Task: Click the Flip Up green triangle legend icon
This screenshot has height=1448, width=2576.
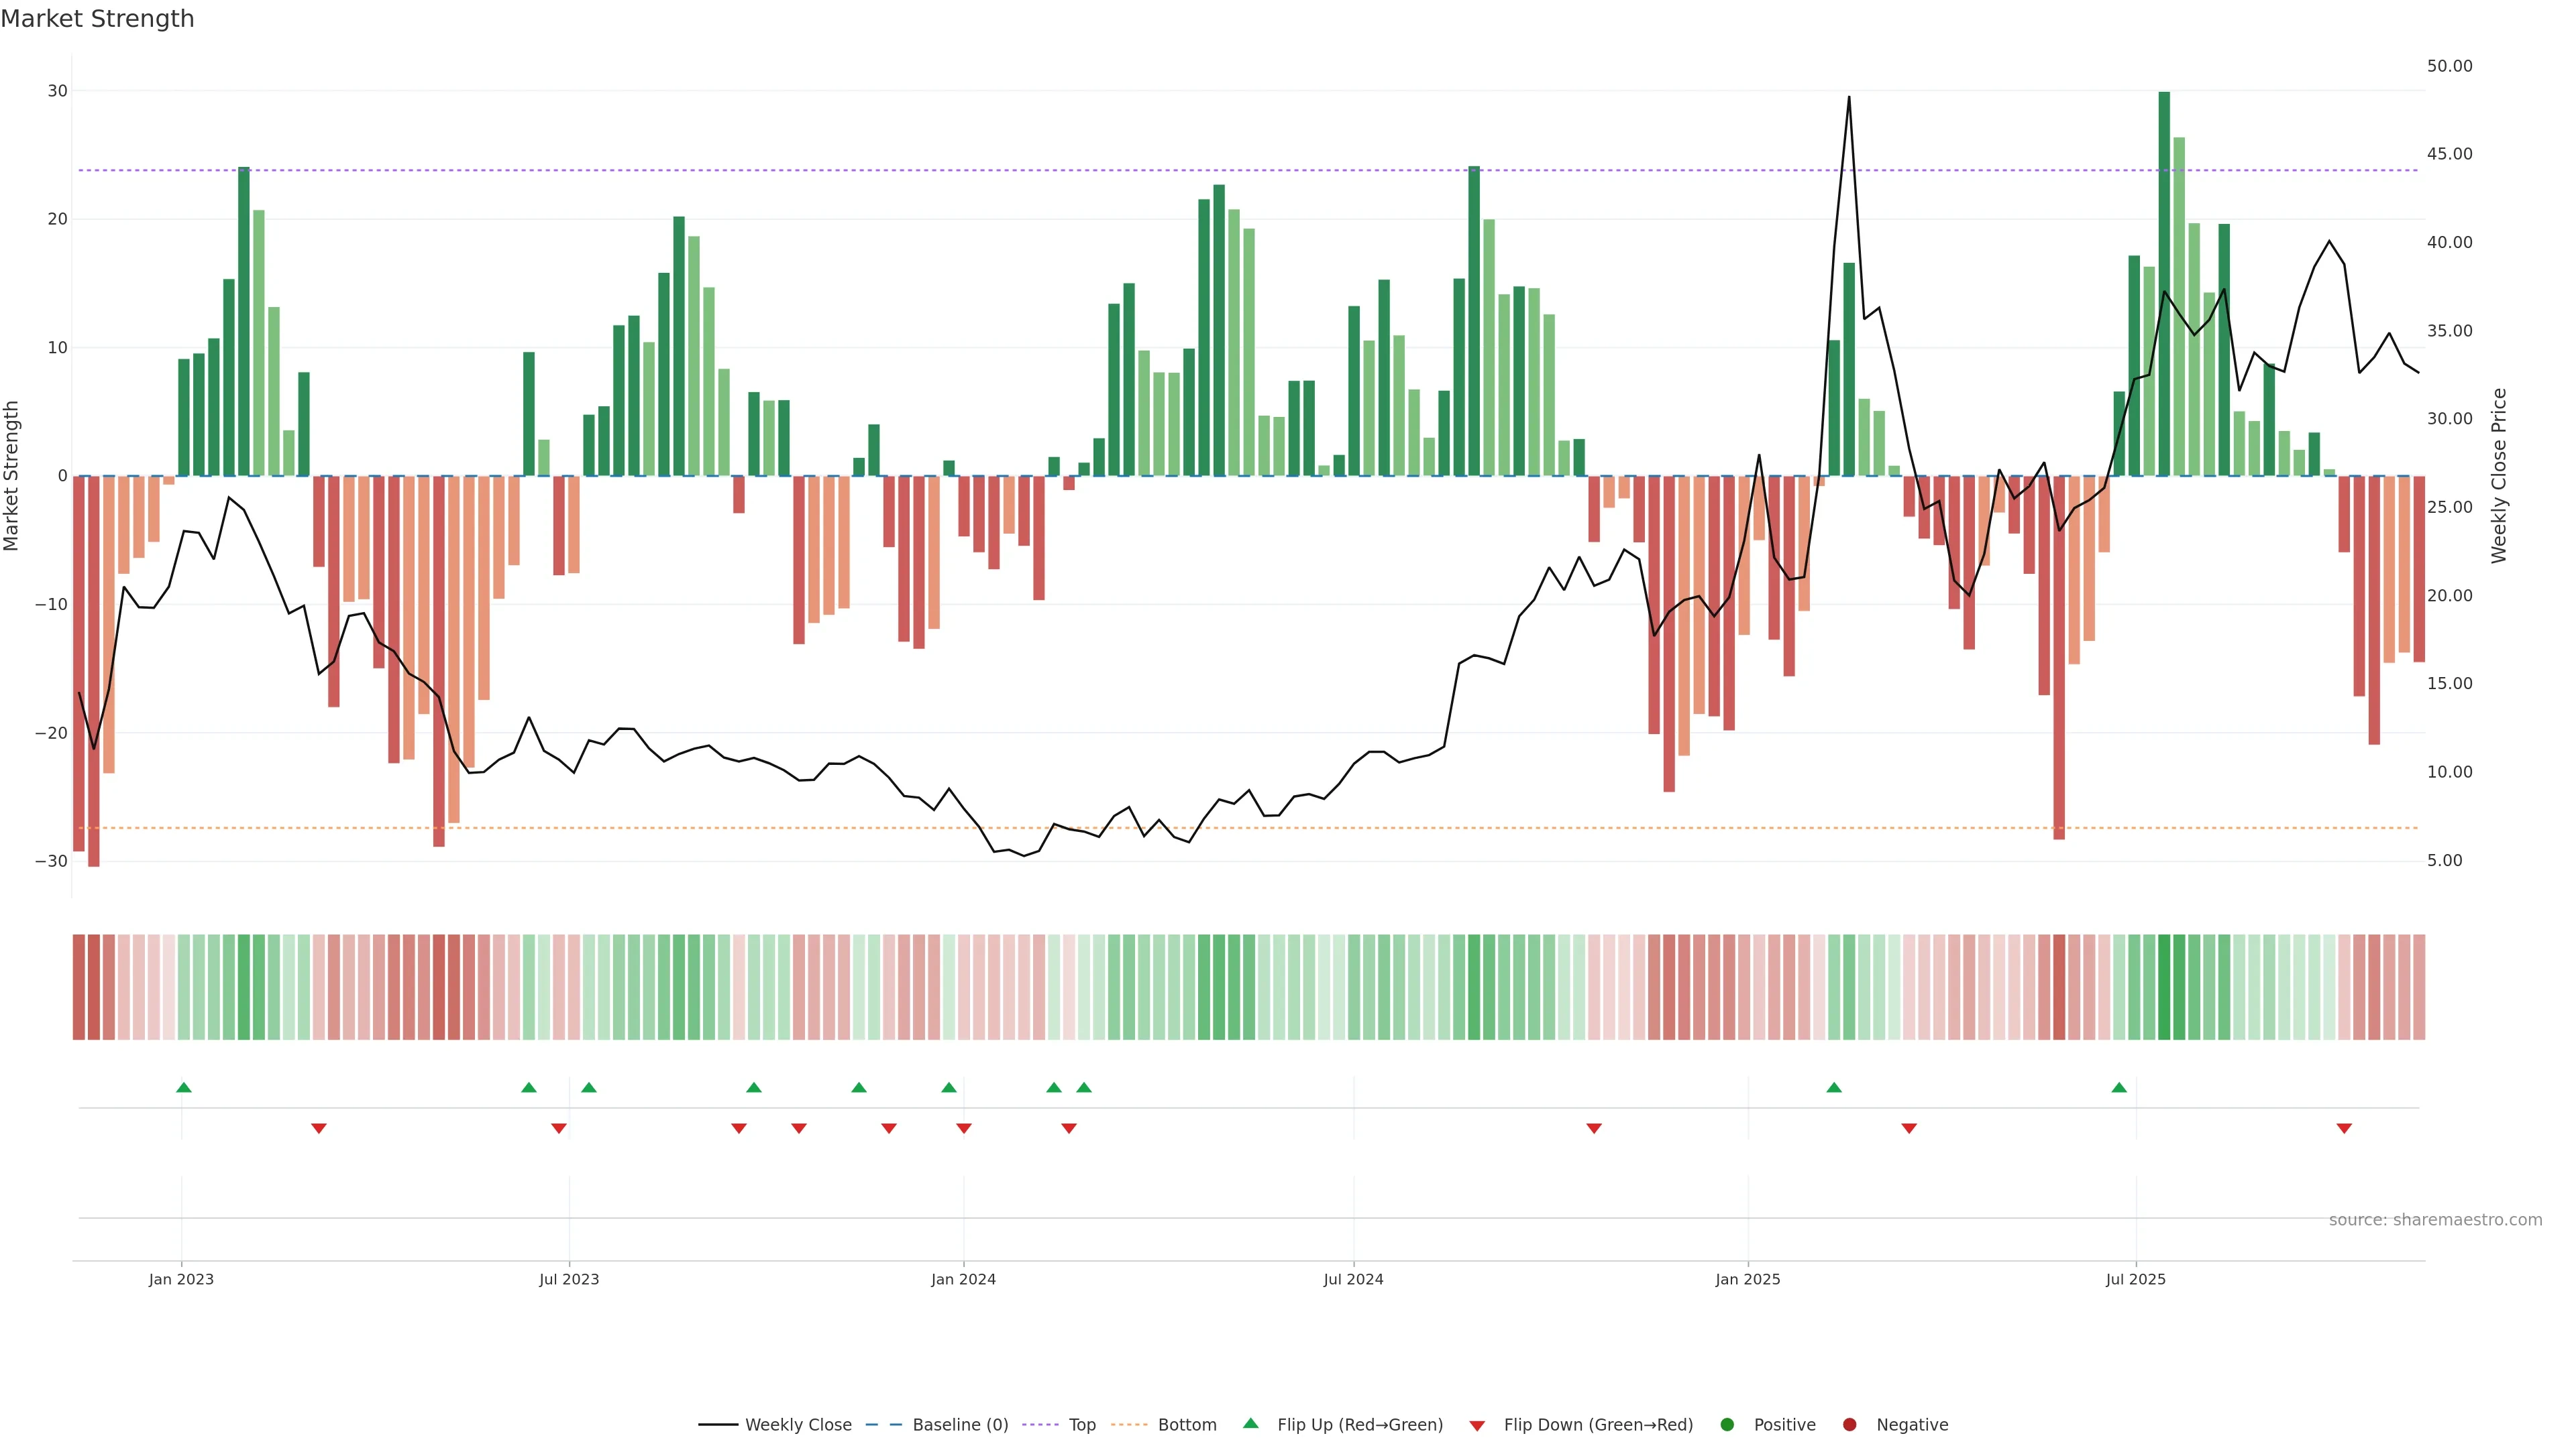Action: (1250, 1424)
